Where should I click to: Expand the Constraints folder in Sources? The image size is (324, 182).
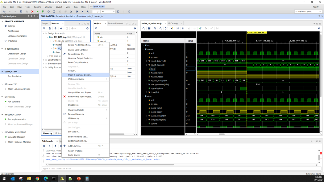point(44,60)
